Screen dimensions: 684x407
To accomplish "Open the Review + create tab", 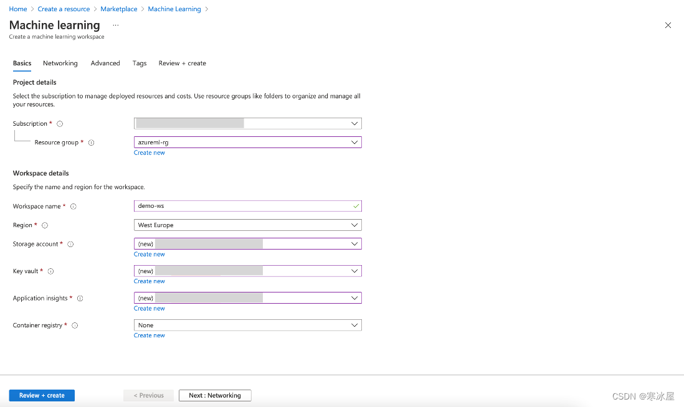I will point(183,63).
